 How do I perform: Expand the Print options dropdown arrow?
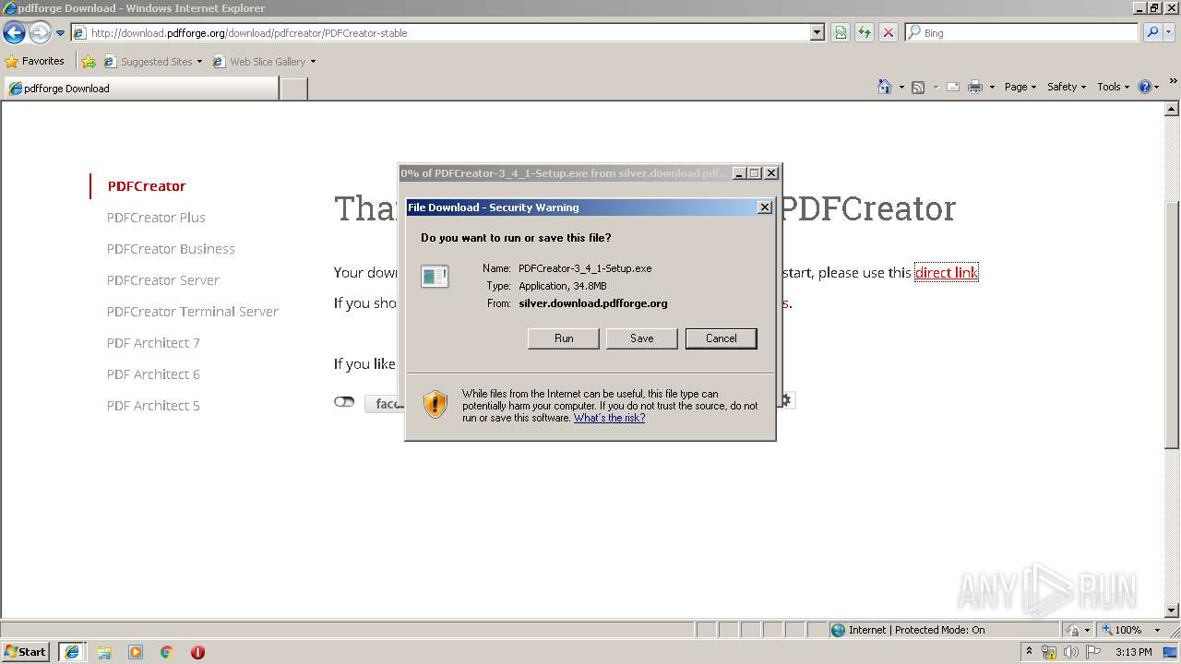[x=992, y=87]
